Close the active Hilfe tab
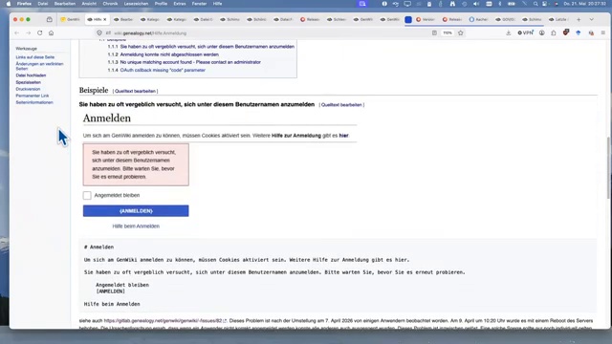This screenshot has width=612, height=344. point(104,19)
